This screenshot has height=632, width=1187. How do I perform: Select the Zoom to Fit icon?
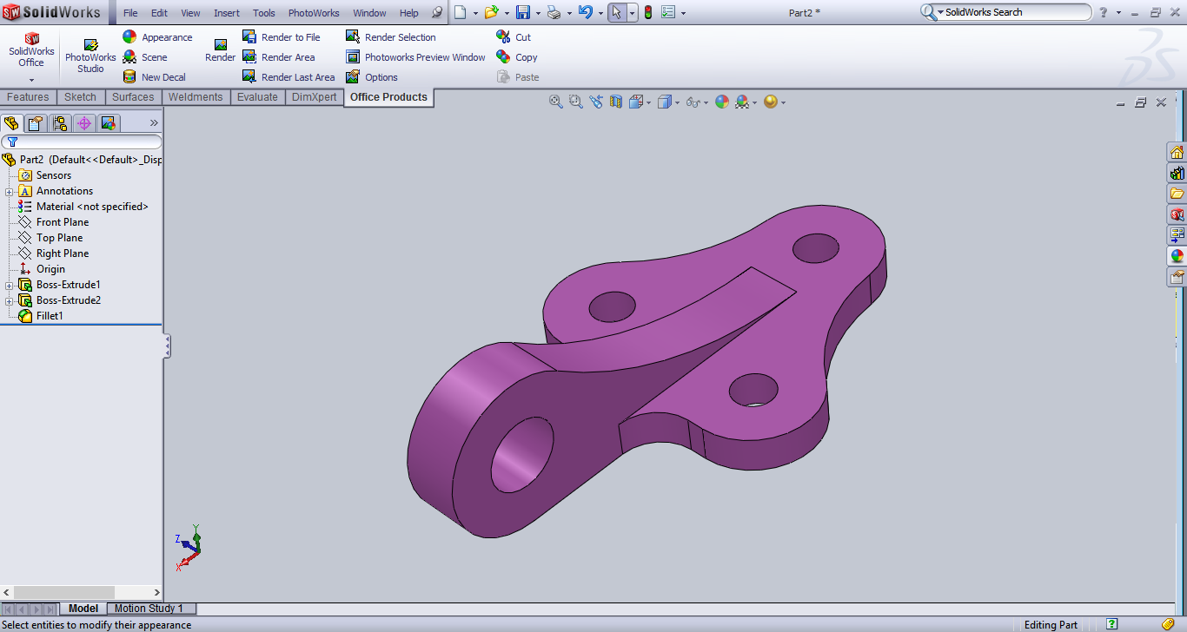(555, 102)
